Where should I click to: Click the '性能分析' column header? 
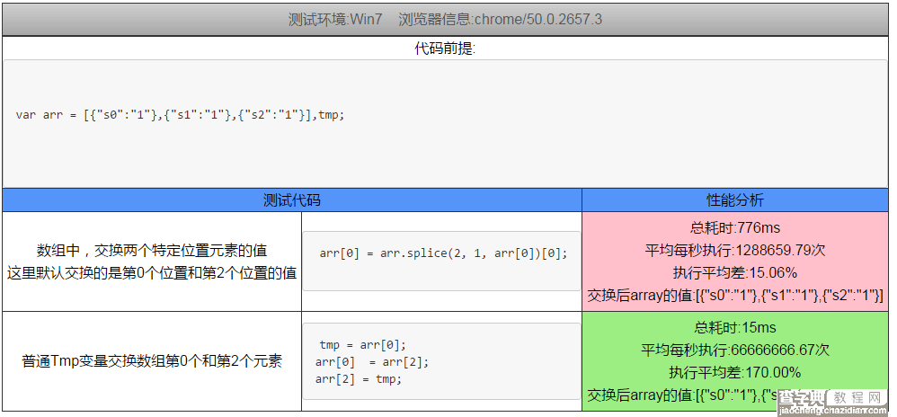(x=735, y=200)
